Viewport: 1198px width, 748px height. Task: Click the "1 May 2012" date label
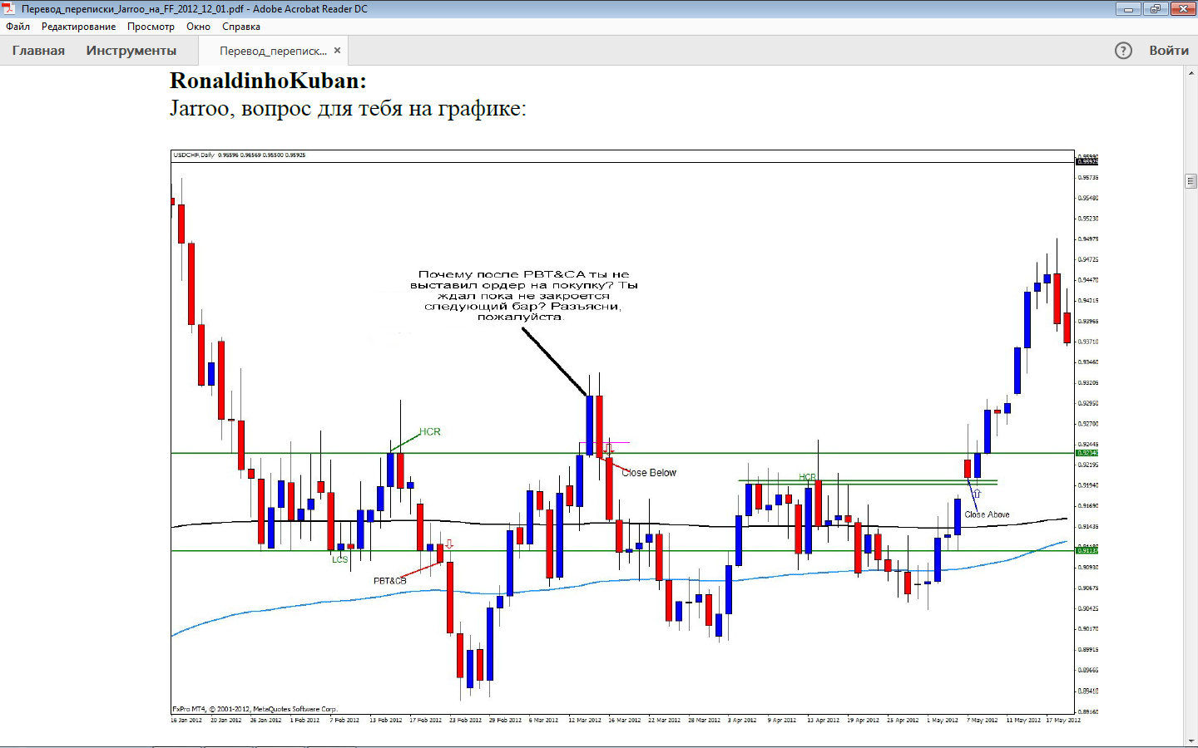pyautogui.click(x=943, y=721)
